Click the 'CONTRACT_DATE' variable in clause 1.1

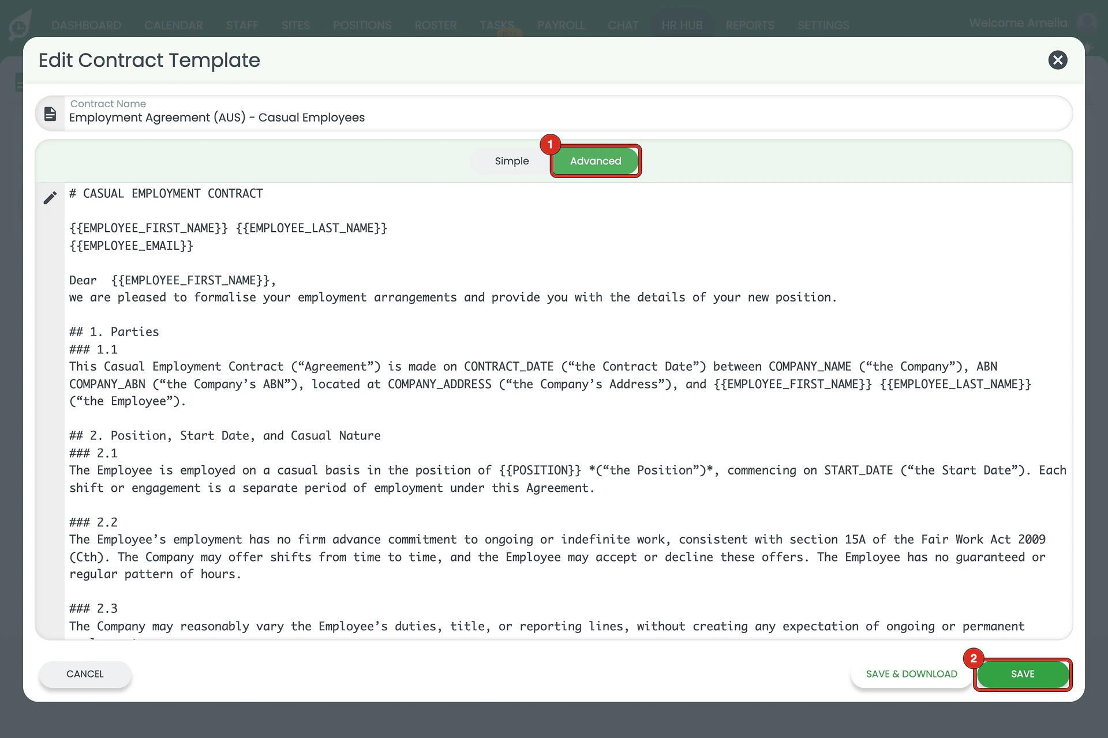(x=508, y=367)
